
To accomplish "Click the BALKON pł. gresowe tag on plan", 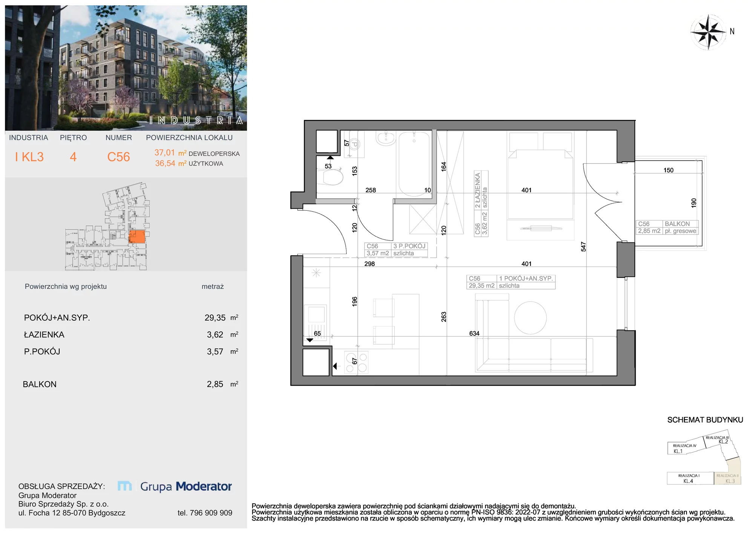I will click(x=667, y=227).
